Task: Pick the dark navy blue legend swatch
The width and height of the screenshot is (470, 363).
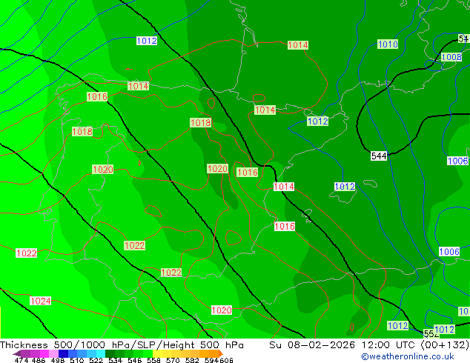Action: tap(63, 353)
